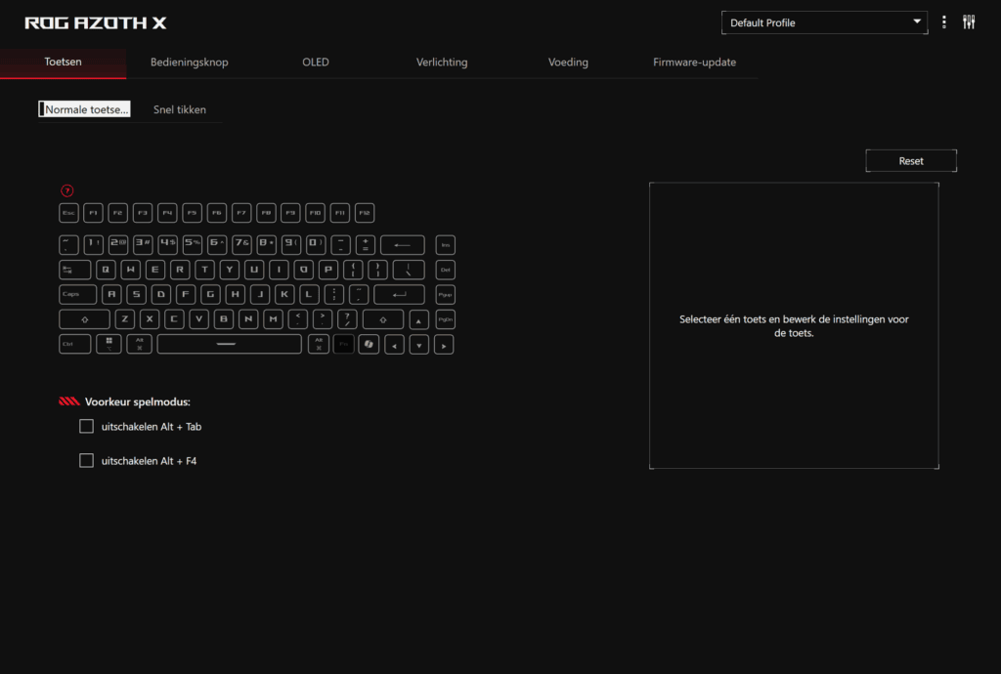Image resolution: width=1001 pixels, height=674 pixels.
Task: Select the W key on the keyboard
Action: pyautogui.click(x=131, y=270)
